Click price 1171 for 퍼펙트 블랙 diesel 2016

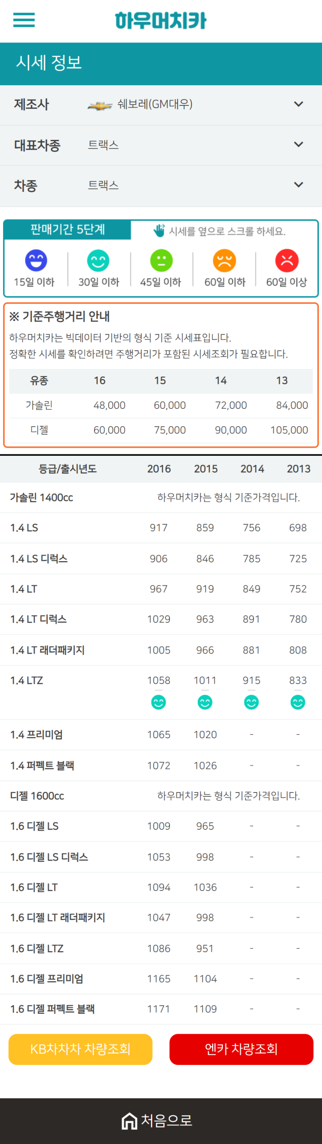(159, 1009)
